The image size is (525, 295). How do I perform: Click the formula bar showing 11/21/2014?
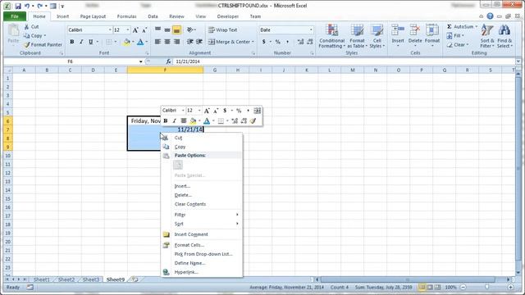(x=345, y=61)
